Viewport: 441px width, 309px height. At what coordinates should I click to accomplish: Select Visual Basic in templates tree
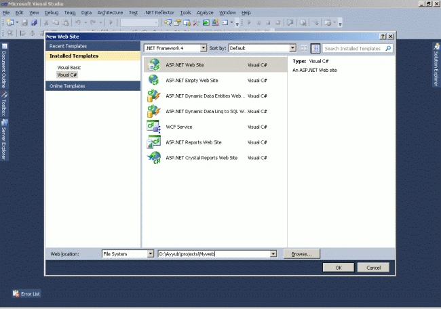click(x=69, y=67)
